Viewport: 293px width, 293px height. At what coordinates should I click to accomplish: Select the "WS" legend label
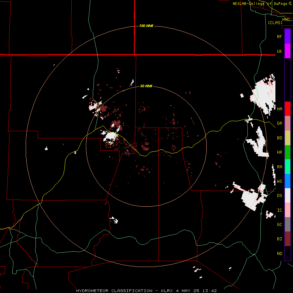(279, 181)
